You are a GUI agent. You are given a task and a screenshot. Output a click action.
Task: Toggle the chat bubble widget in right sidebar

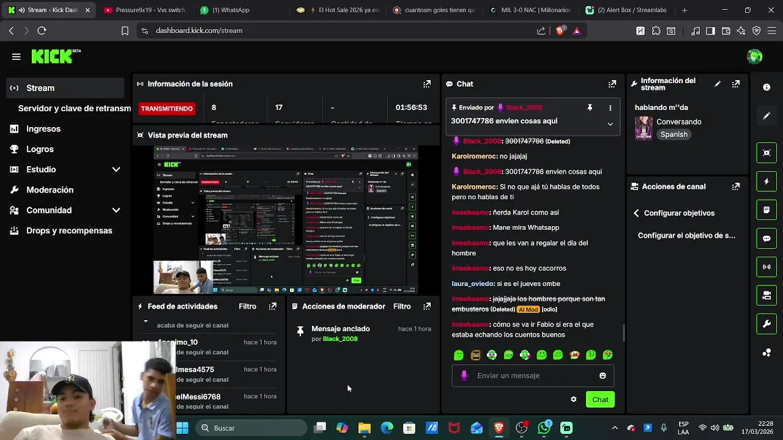[x=766, y=238]
